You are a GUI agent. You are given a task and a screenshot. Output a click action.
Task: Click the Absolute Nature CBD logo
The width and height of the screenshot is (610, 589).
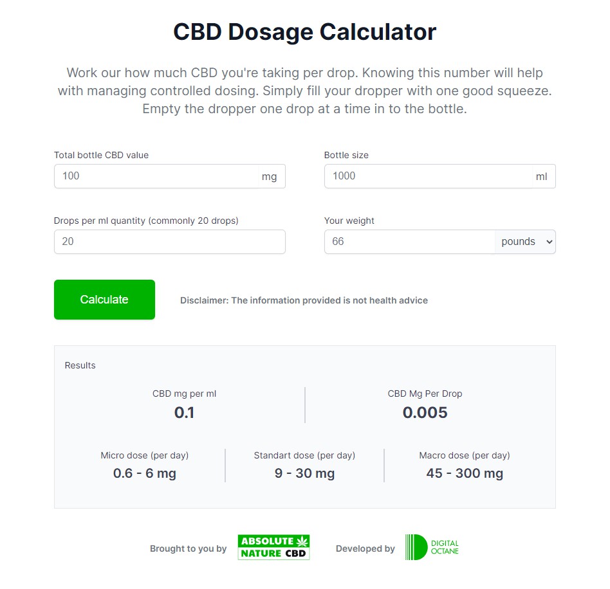coord(273,547)
